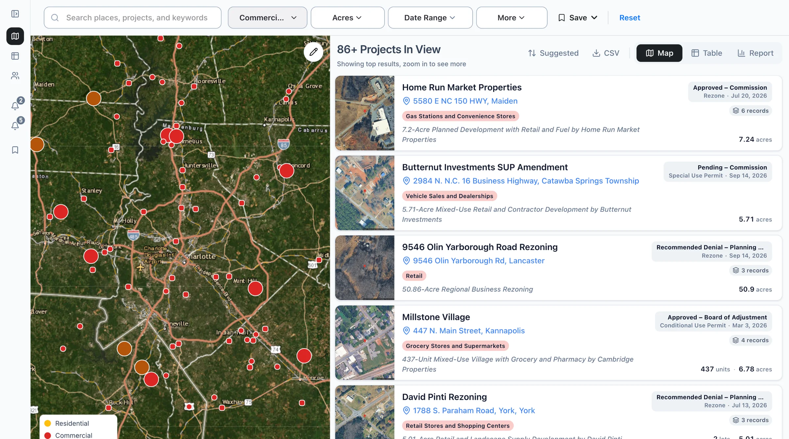Change the Suggested sort order

tap(553, 53)
